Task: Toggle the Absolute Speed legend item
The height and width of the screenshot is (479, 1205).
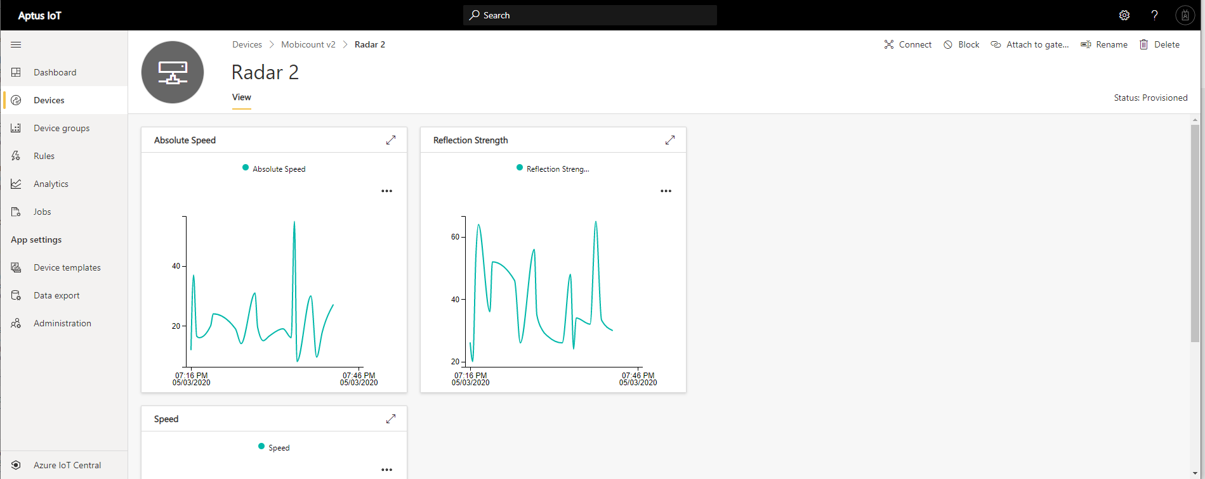Action: point(273,169)
